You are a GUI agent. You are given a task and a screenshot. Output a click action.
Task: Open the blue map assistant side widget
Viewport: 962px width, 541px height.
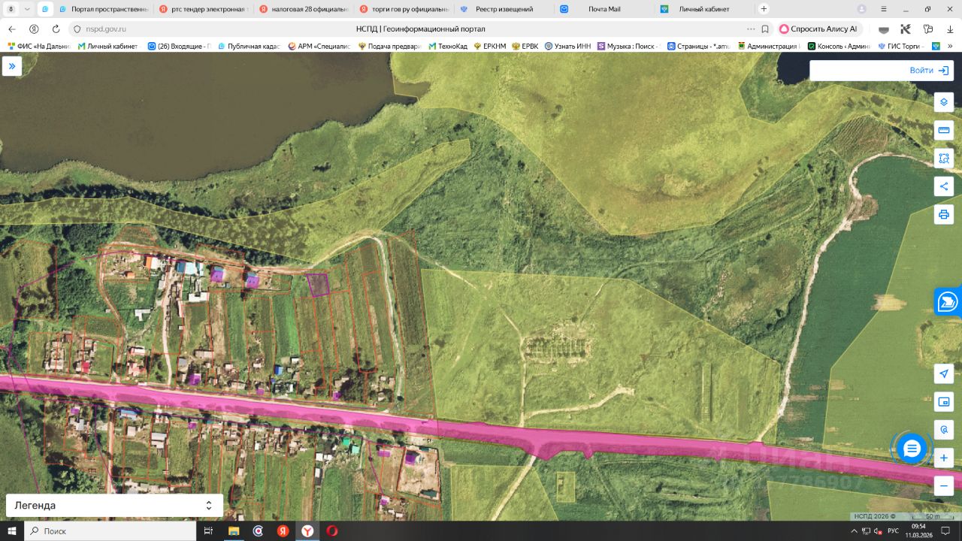tap(948, 301)
